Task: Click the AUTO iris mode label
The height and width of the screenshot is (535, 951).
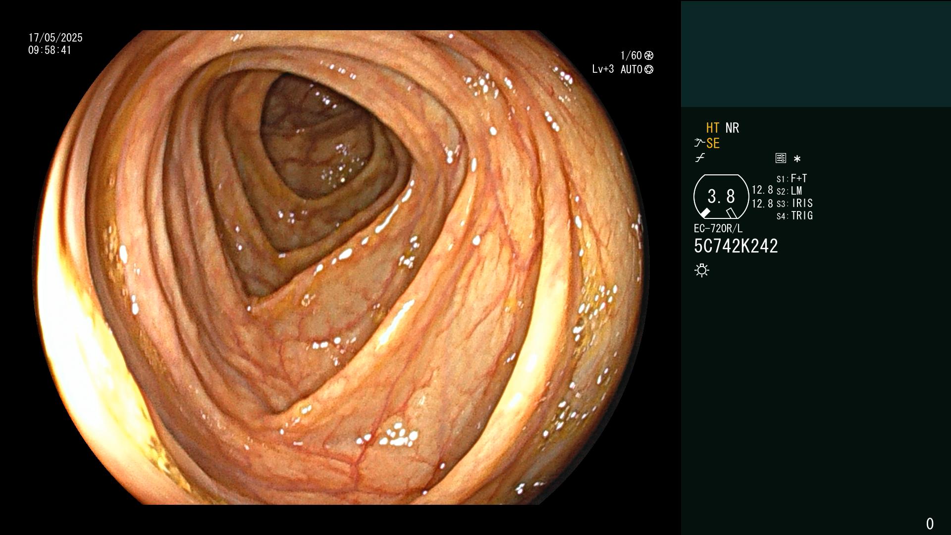Action: click(x=632, y=69)
